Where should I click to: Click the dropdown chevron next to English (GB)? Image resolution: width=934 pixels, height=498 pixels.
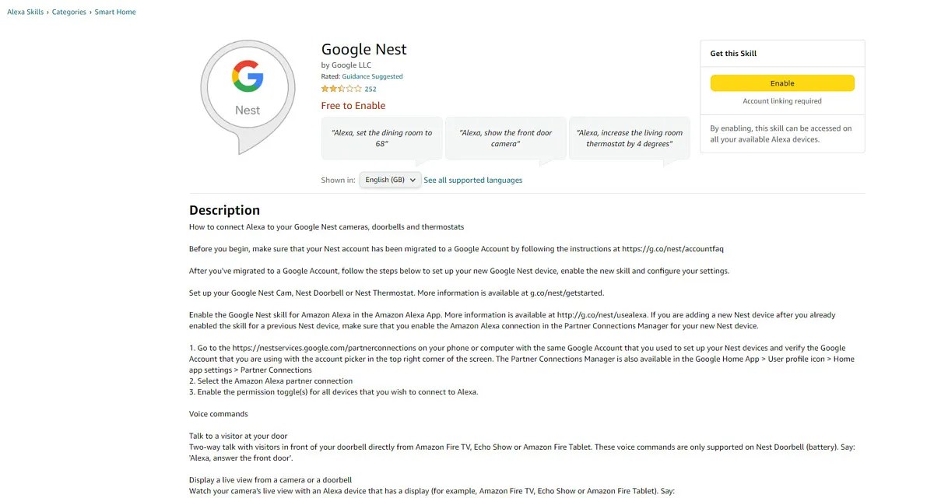click(413, 179)
